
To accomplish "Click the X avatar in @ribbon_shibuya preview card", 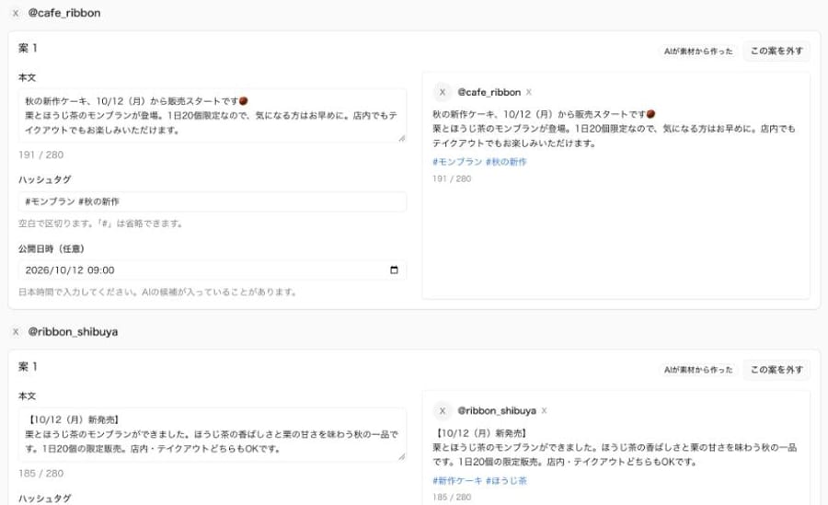I will point(443,410).
